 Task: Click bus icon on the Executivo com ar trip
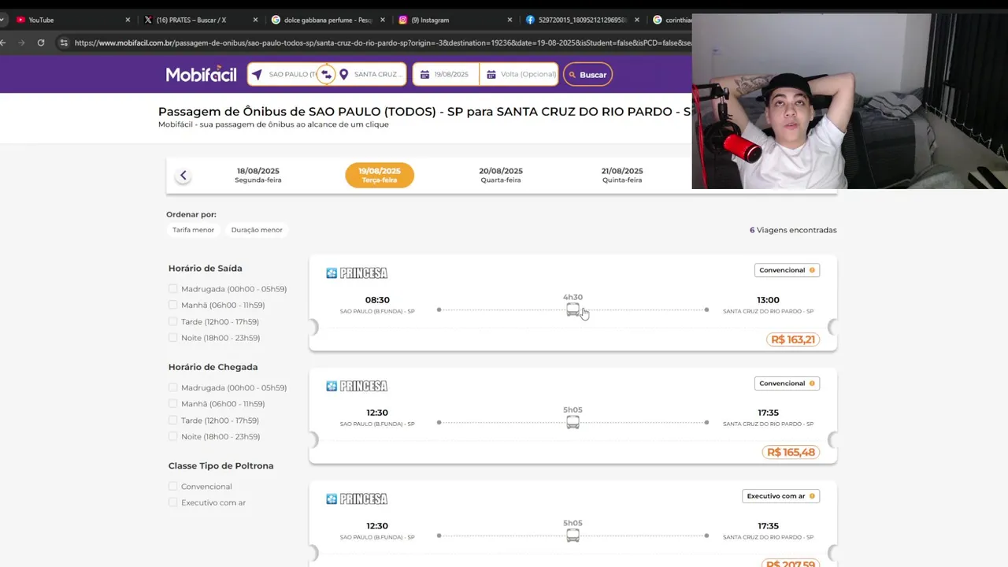[x=573, y=536]
